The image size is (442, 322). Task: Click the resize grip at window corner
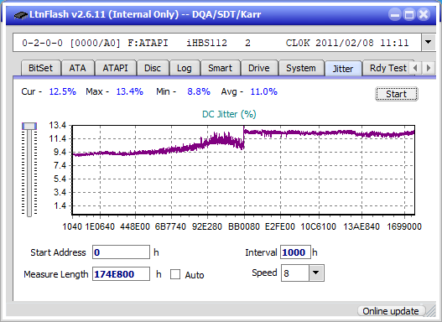tap(431, 311)
